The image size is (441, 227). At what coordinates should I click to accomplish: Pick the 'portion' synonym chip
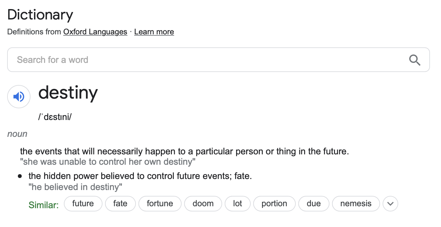tap(274, 204)
